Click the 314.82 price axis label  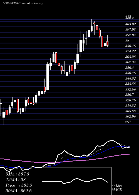[x=130, y=106]
